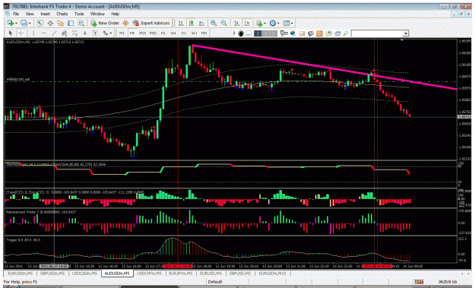This screenshot has height=288, width=475.
Task: Expand the Profiles dropdown arrow
Action: coord(30,24)
